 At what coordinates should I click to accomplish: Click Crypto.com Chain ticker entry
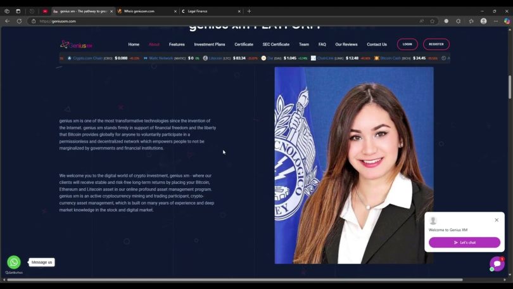tap(103, 58)
